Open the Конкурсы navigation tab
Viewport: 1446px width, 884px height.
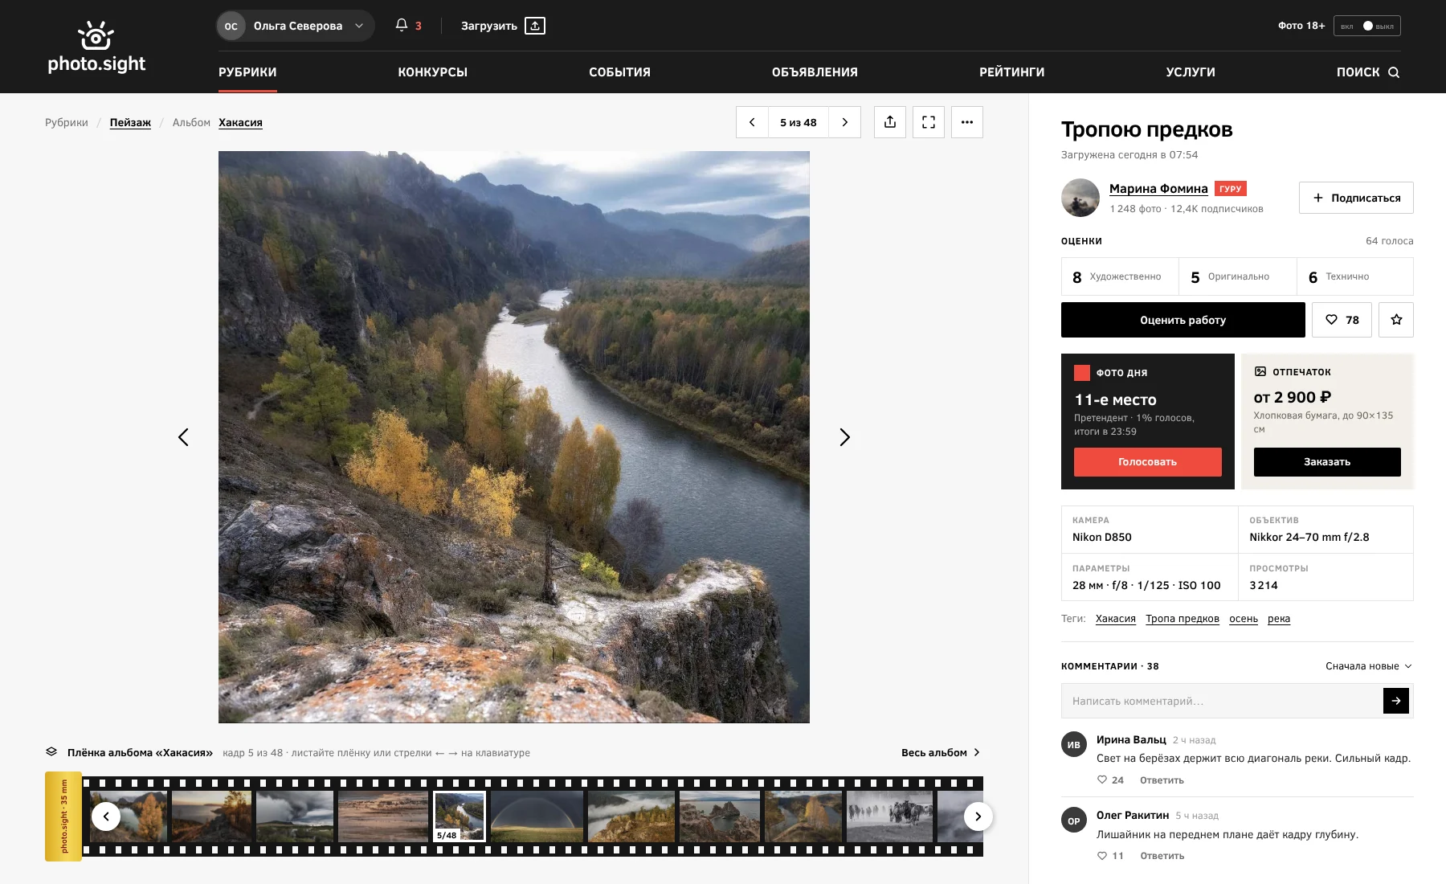[432, 72]
